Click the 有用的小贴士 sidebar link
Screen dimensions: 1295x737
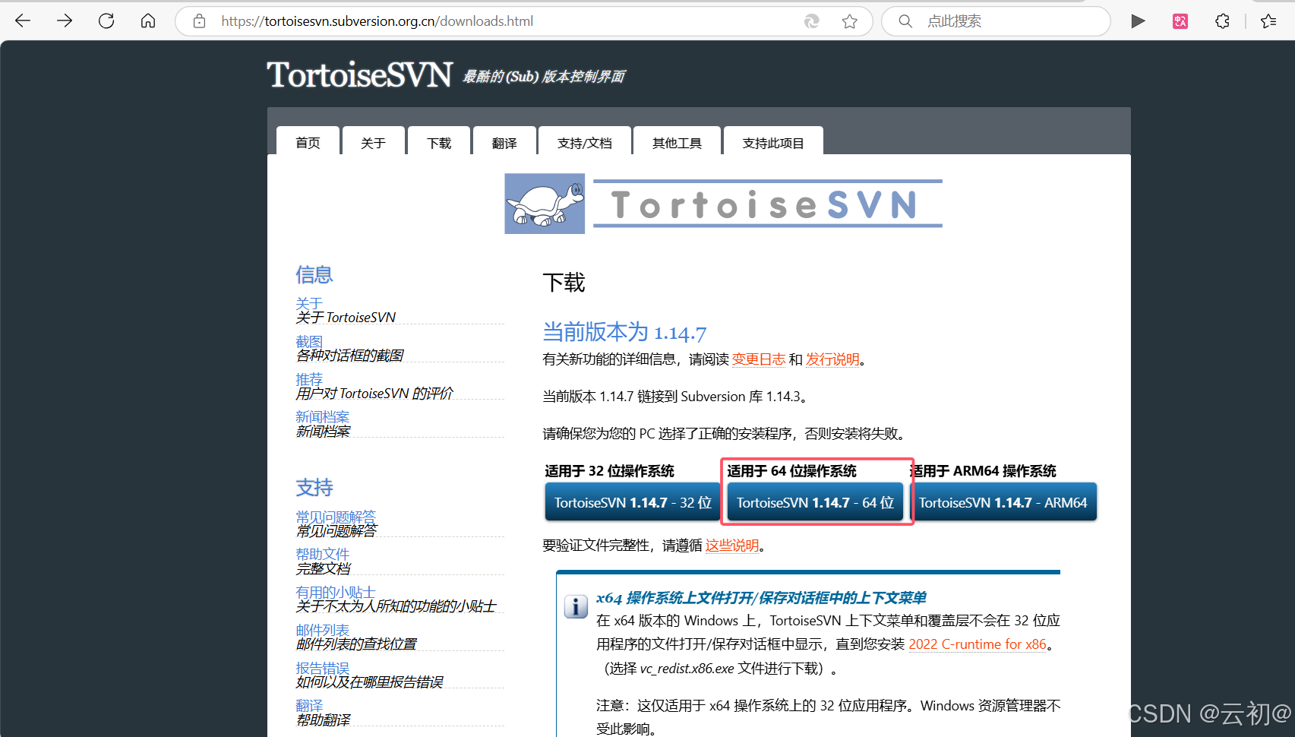pyautogui.click(x=336, y=592)
